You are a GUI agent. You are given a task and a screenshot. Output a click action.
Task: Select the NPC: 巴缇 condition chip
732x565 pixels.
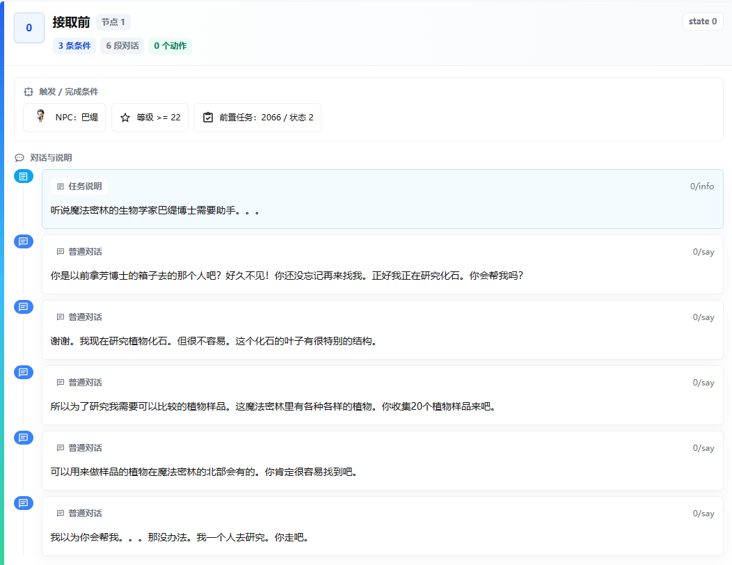pos(65,118)
